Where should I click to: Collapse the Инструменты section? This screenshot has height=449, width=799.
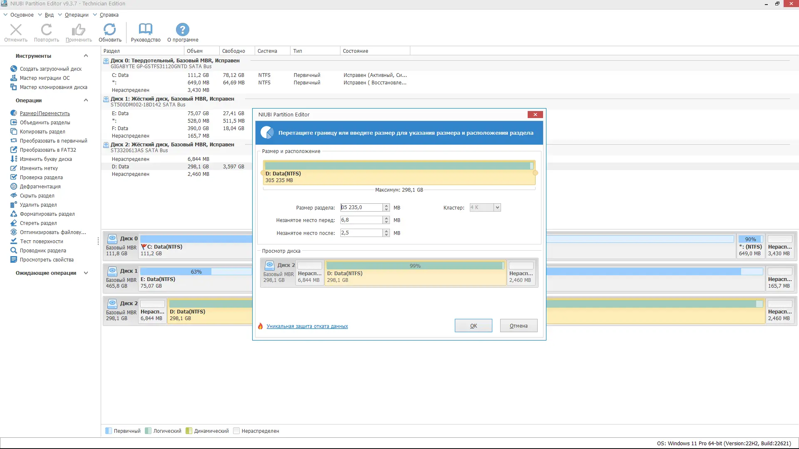[86, 56]
